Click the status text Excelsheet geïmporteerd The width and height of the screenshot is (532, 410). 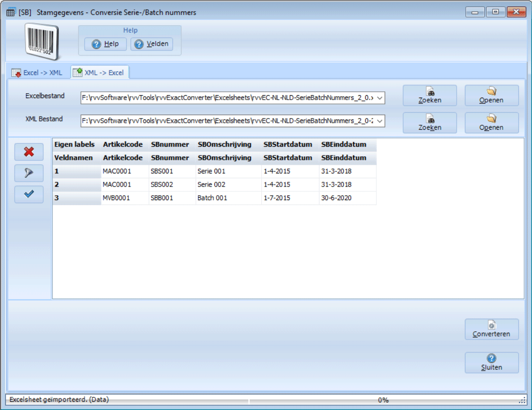point(59,399)
